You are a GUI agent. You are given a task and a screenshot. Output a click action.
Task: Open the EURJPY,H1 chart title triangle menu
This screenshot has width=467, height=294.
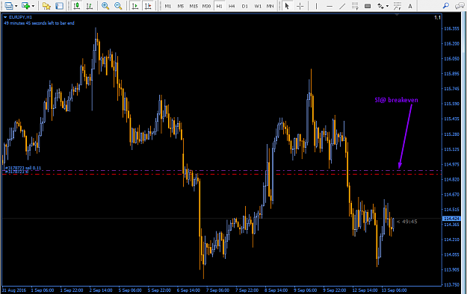pyautogui.click(x=5, y=17)
